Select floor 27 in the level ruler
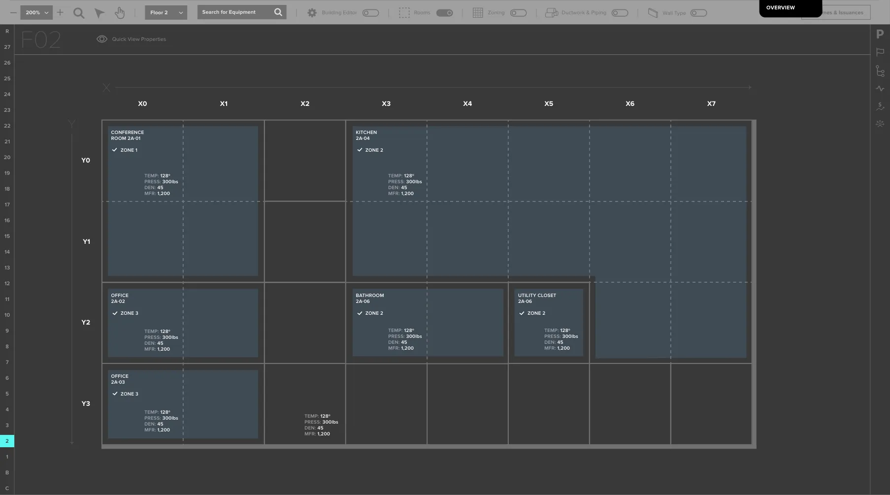The height and width of the screenshot is (495, 890). pos(7,47)
